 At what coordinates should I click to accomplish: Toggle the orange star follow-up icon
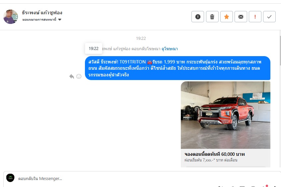pos(227,17)
